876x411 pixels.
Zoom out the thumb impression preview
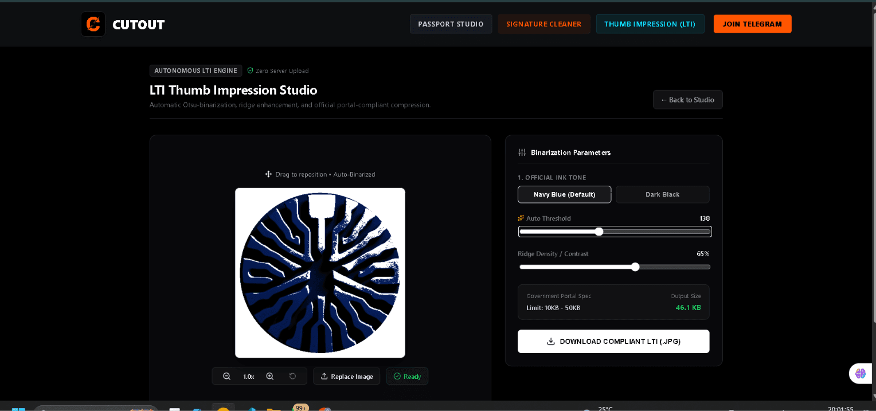pyautogui.click(x=226, y=376)
